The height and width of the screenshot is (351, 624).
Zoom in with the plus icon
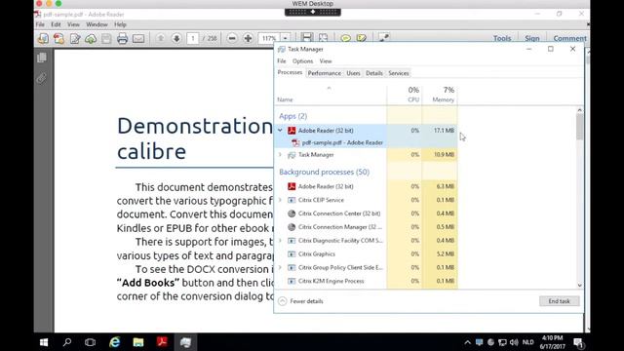248,38
